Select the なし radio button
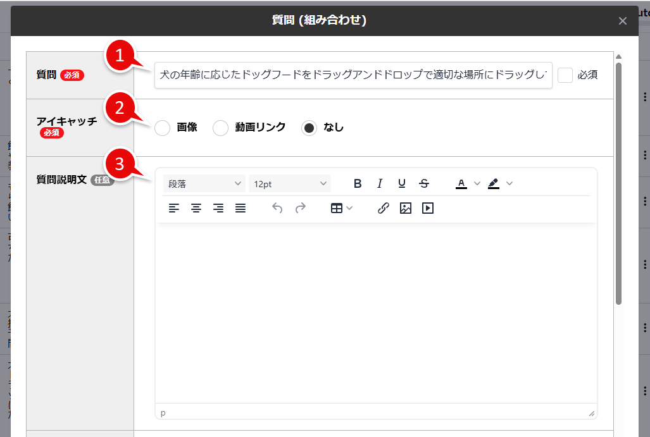The height and width of the screenshot is (437, 650). pyautogui.click(x=309, y=128)
